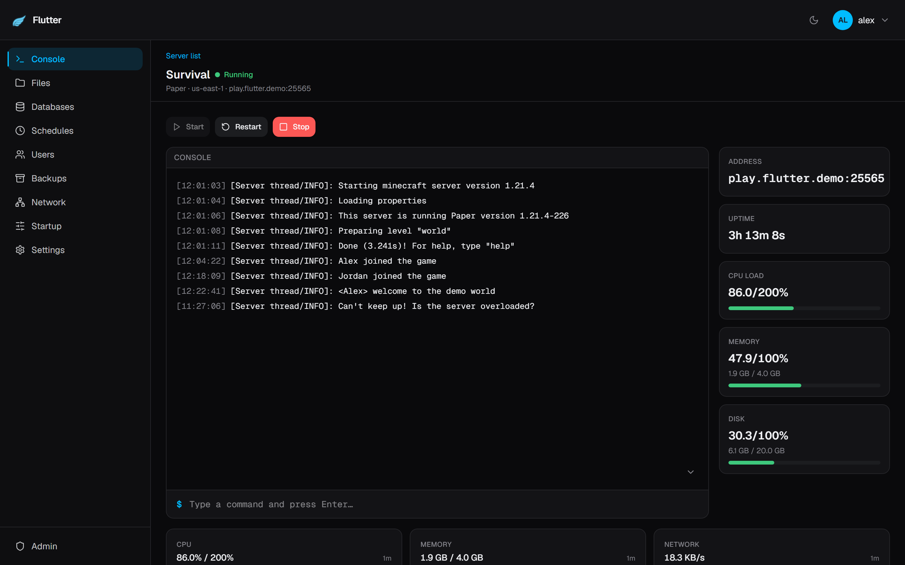Screen dimensions: 905x565
Task: Click the console scroll-to-bottom chevron
Action: click(691, 472)
